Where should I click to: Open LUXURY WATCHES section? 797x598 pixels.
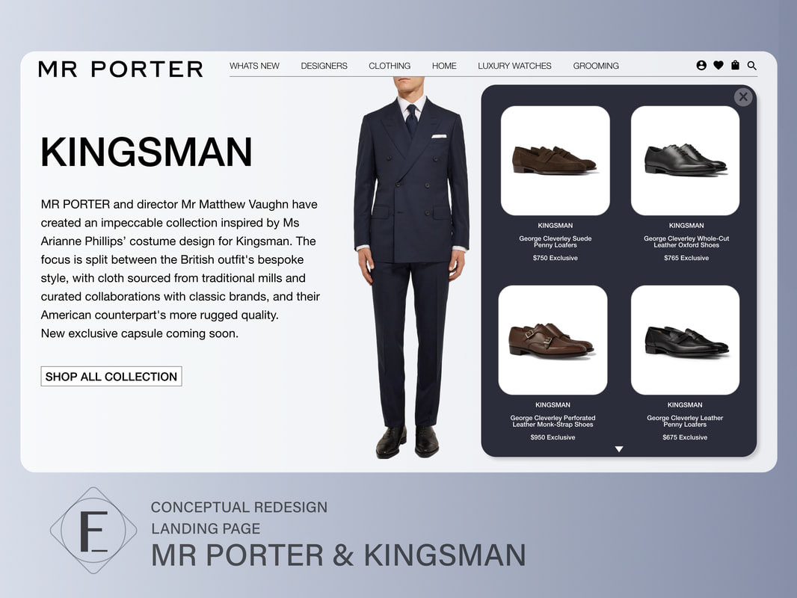point(514,66)
